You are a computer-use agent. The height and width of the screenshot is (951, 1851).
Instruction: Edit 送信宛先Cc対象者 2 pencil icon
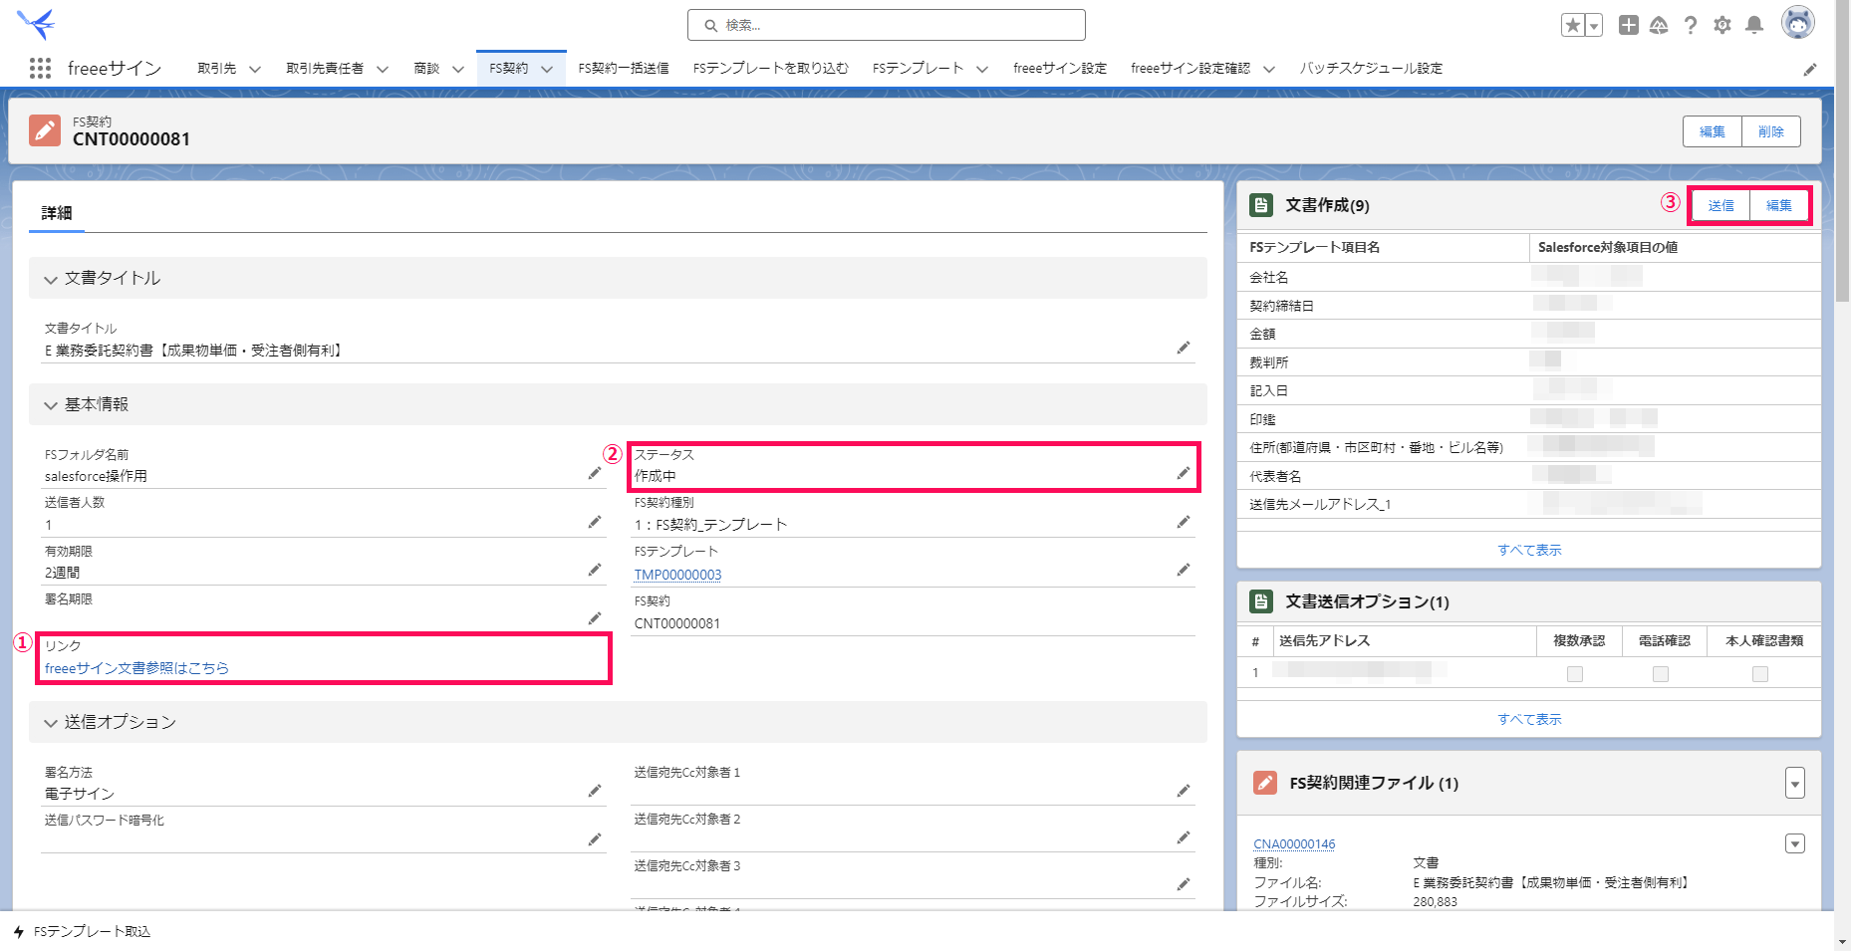pyautogui.click(x=1184, y=837)
